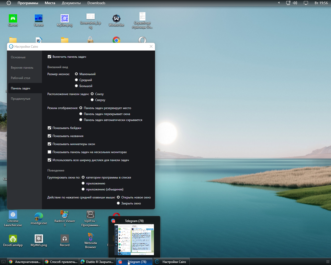
Task: Switch to the Верхняя панель tab
Action: coord(25,67)
